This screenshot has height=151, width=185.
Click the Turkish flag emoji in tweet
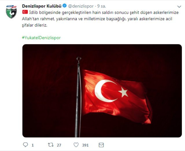click(25, 12)
